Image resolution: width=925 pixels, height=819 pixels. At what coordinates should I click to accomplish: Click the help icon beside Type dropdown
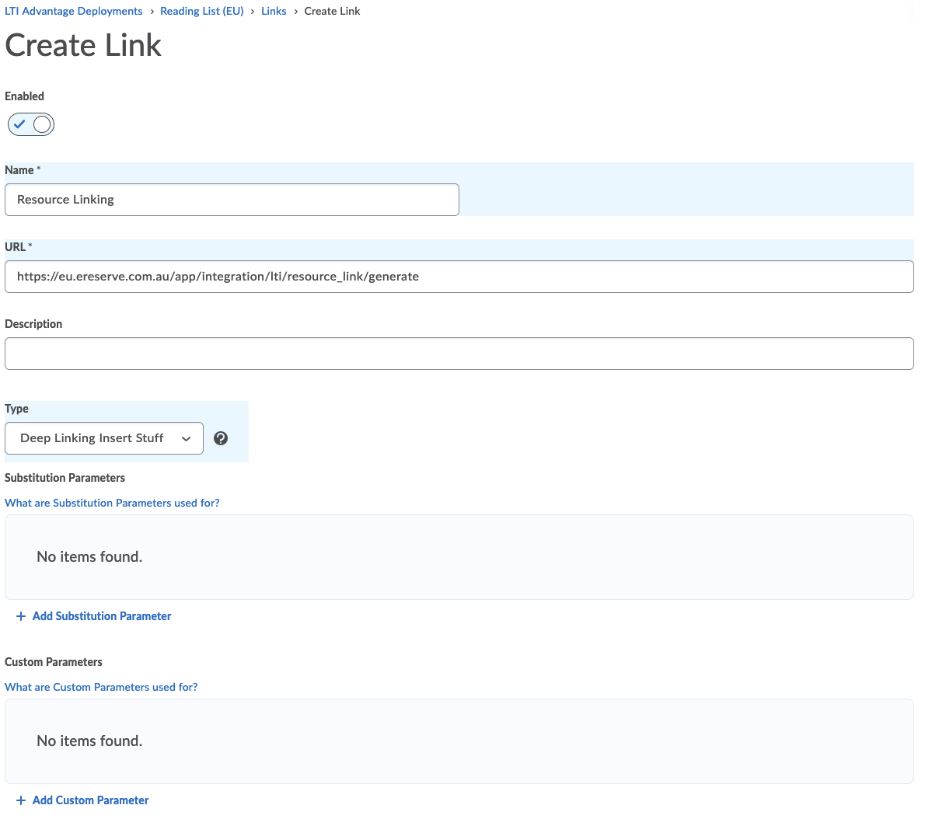pyautogui.click(x=221, y=438)
